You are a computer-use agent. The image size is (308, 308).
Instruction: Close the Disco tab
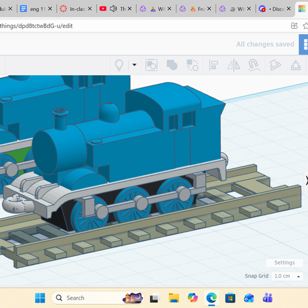tap(289, 9)
